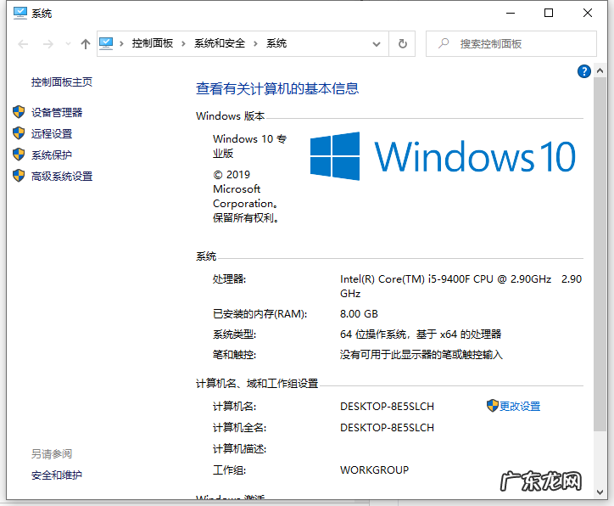Focus the 搜索控制面板 search box
The height and width of the screenshot is (506, 614).
click(x=511, y=44)
